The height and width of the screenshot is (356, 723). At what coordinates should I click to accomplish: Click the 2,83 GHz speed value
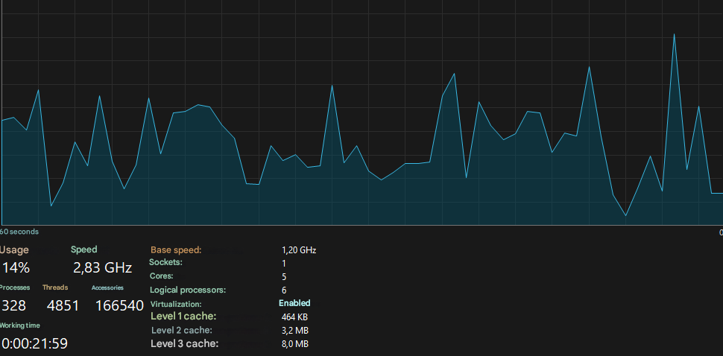point(103,267)
